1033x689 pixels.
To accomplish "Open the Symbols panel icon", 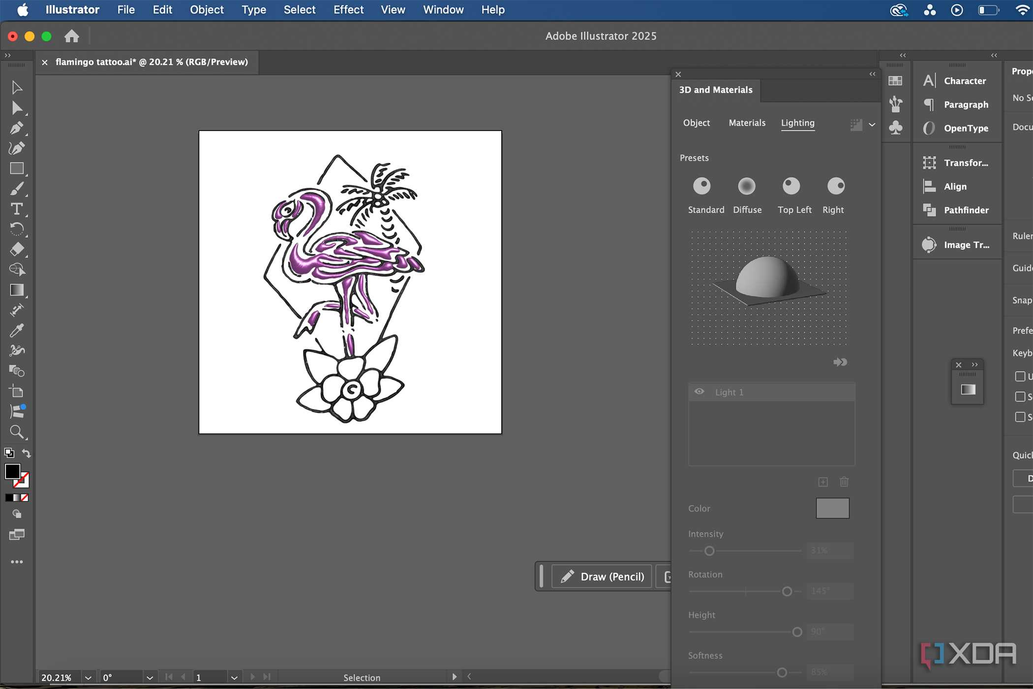I will coord(895,127).
